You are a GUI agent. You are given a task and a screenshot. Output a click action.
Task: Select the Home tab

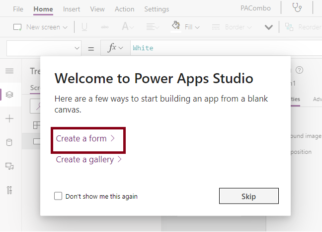[x=43, y=9]
